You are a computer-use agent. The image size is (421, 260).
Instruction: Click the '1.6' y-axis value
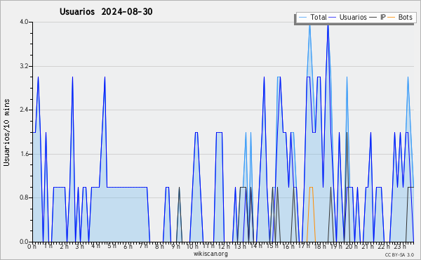click(x=24, y=154)
